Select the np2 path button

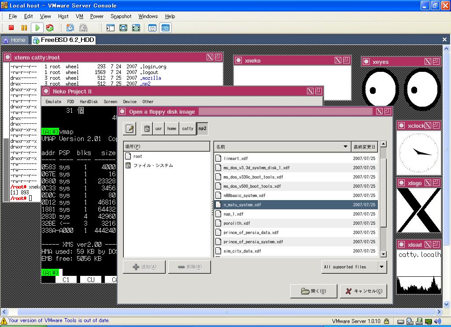[202, 128]
